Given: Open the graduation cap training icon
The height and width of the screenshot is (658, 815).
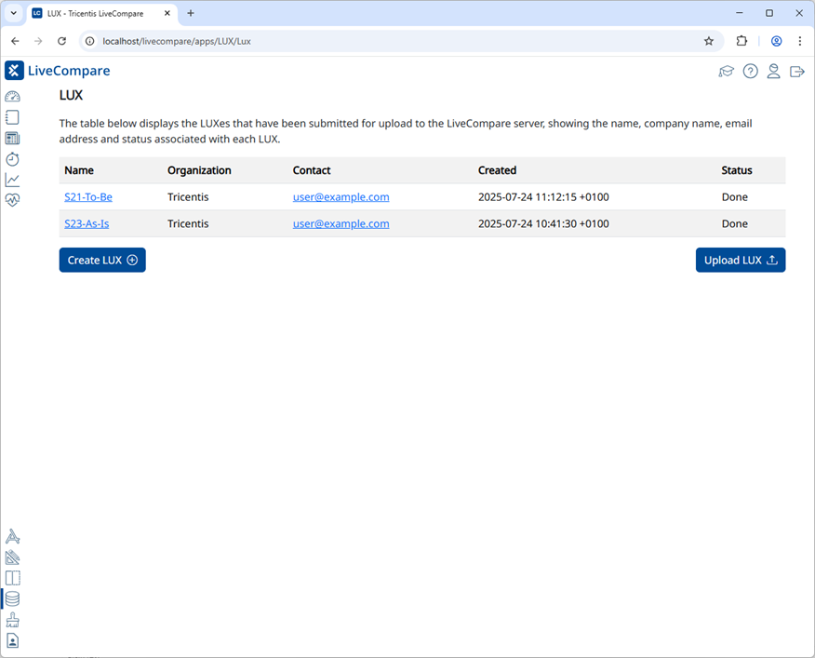Looking at the screenshot, I should click(726, 72).
